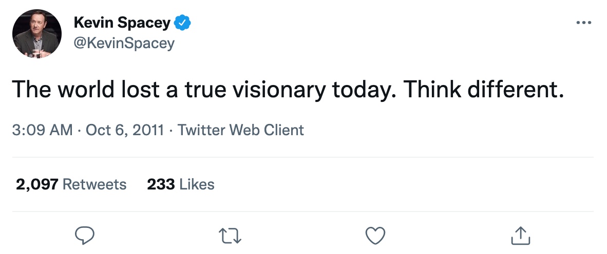Click the Twitter Web Client source link
Viewport: 607px width, 254px height.
pos(241,130)
